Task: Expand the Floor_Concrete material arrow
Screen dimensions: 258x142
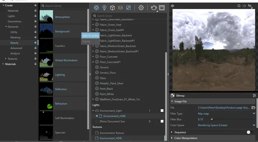Action: pos(93,57)
